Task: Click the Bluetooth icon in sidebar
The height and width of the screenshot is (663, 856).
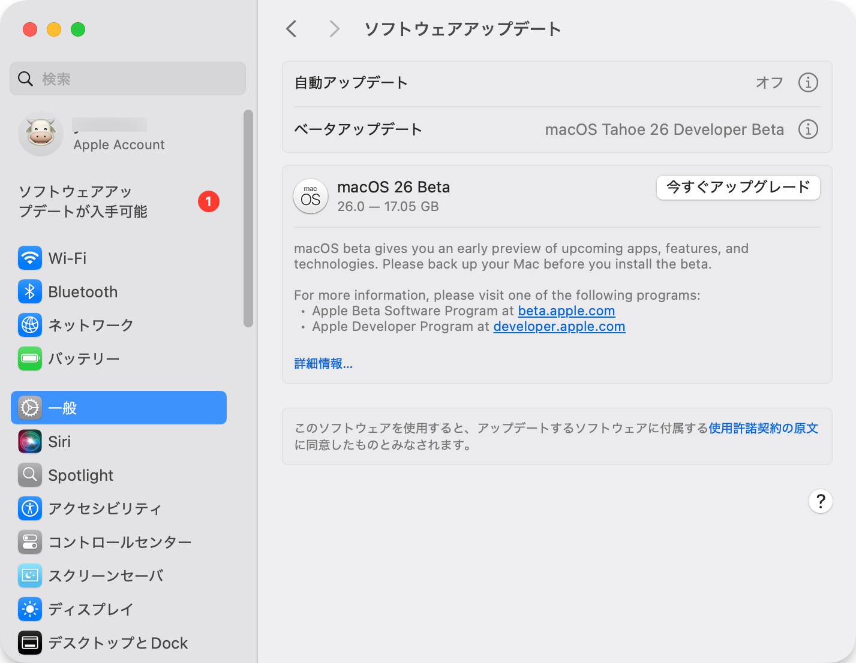Action: click(x=30, y=292)
